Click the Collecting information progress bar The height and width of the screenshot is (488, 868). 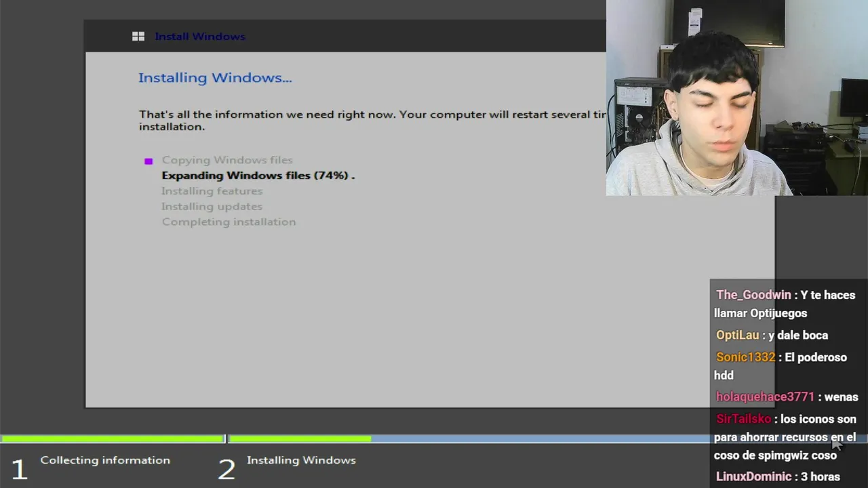(113, 439)
